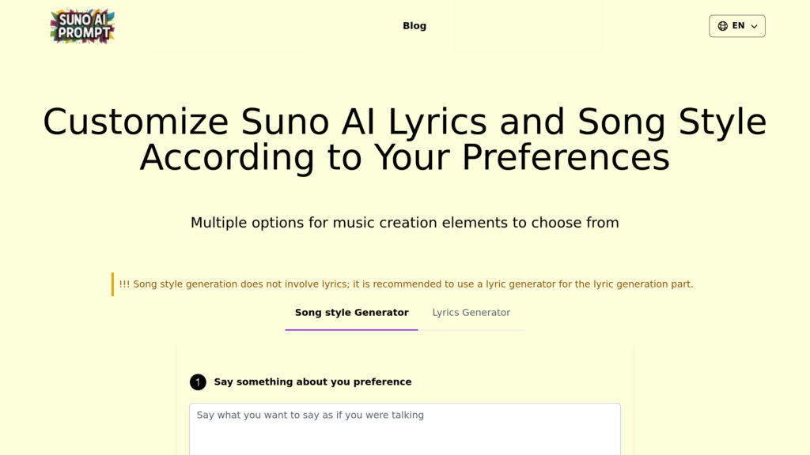The image size is (810, 455).
Task: Click the Blog navigation link
Action: tap(414, 25)
